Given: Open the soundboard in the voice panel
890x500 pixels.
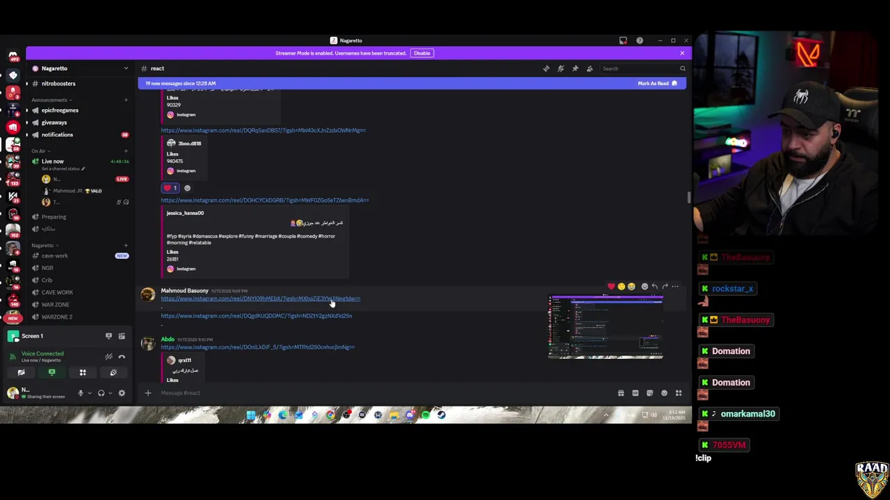Looking at the screenshot, I should point(113,373).
